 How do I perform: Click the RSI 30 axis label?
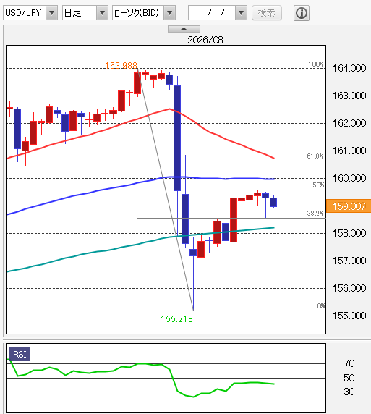tap(349, 392)
